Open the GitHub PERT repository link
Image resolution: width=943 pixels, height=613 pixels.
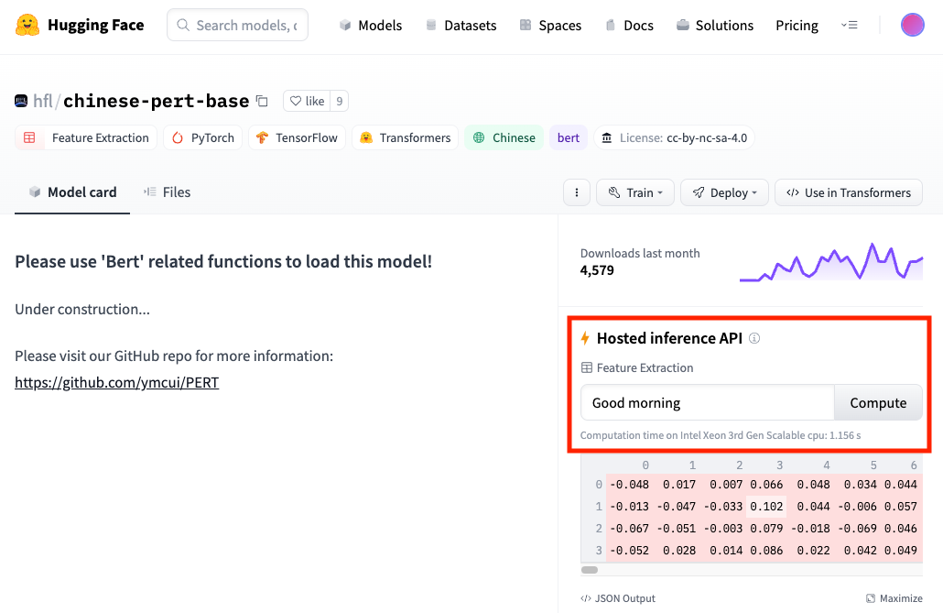116,382
